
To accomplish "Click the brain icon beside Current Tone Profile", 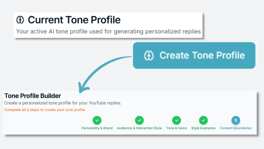I will 20,20.
